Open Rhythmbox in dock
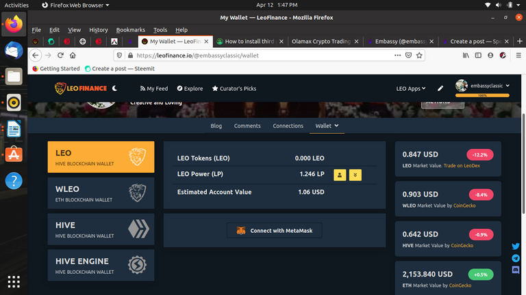Image resolution: width=526 pixels, height=295 pixels. coord(14,102)
